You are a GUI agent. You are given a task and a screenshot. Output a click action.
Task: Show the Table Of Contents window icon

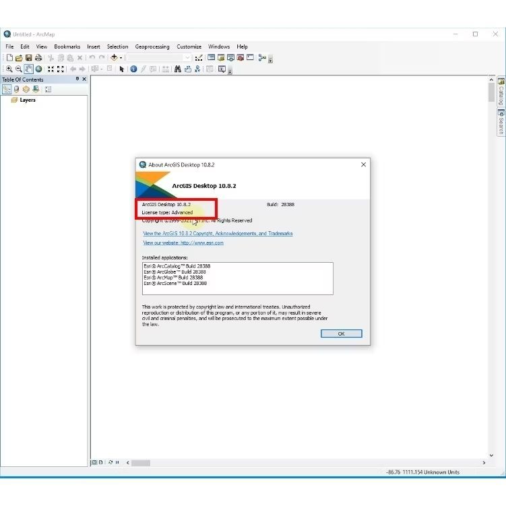point(211,57)
